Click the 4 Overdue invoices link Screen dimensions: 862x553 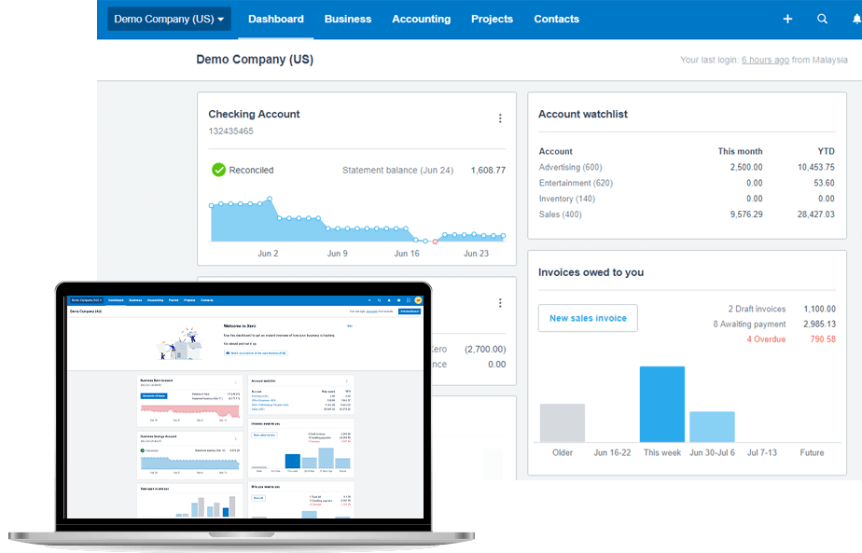tap(766, 339)
